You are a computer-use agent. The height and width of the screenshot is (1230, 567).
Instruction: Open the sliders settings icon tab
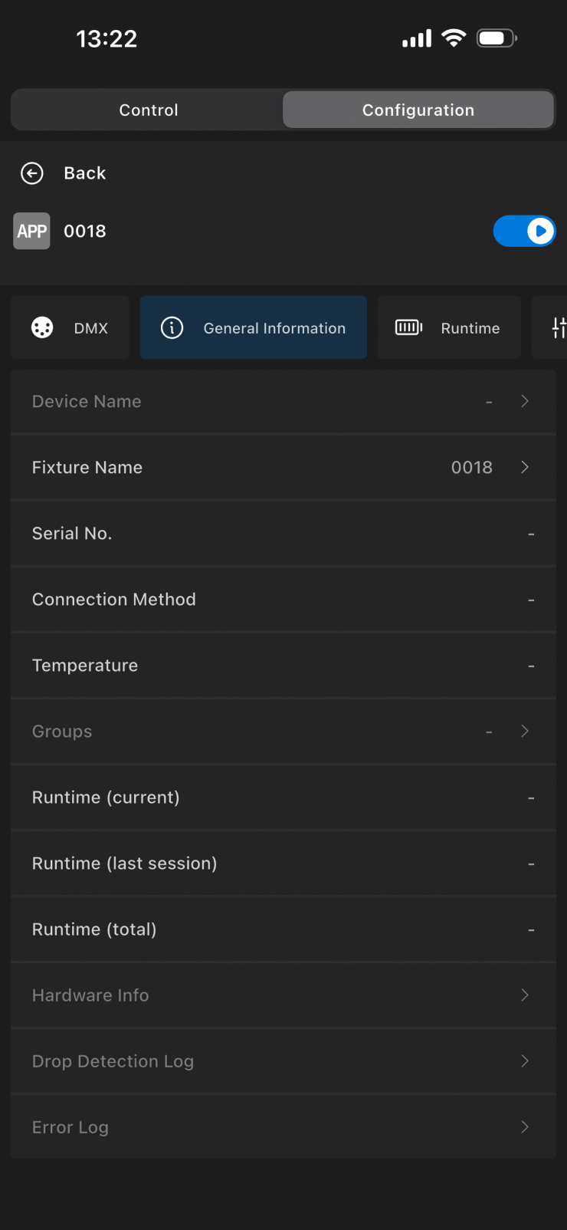coord(559,327)
